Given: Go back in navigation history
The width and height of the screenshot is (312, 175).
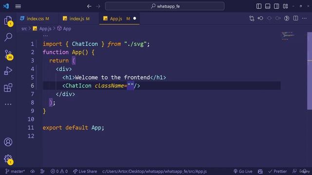Looking at the screenshot, I should [89, 6].
